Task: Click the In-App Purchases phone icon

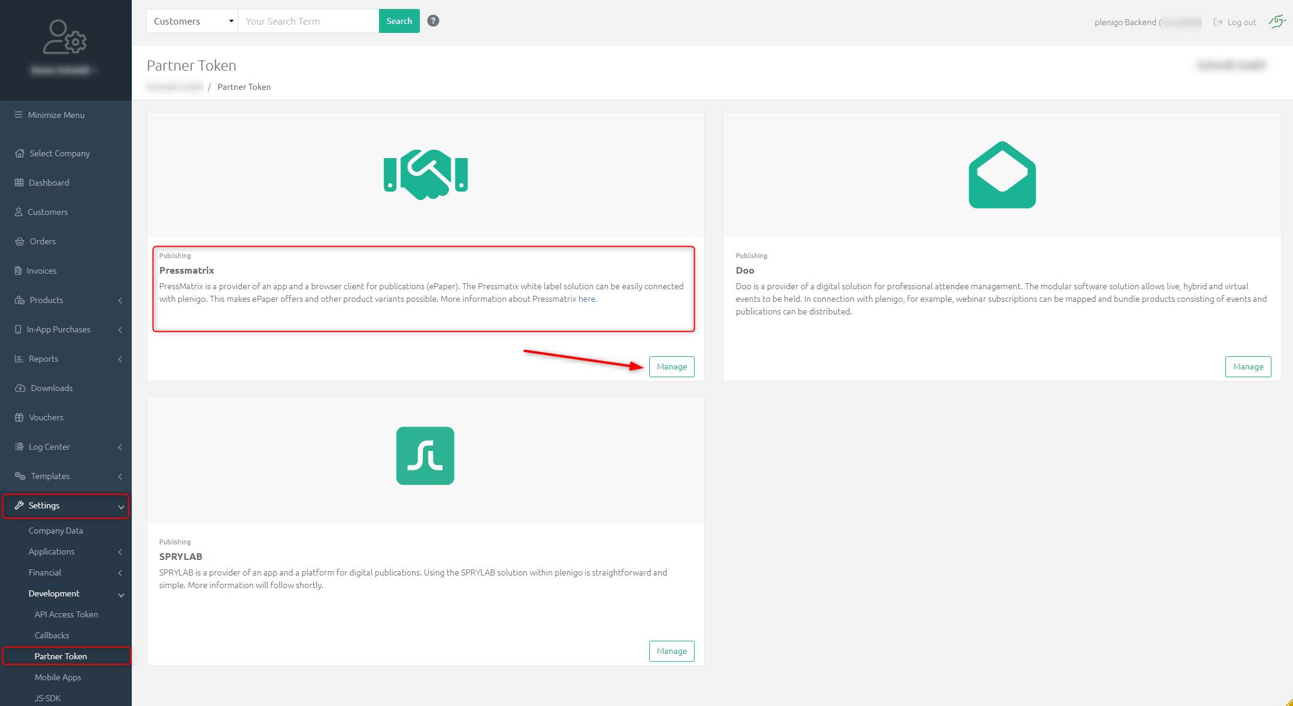Action: tap(18, 329)
